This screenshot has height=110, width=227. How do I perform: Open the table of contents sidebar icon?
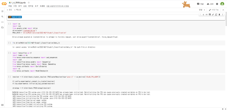coord(2,11)
